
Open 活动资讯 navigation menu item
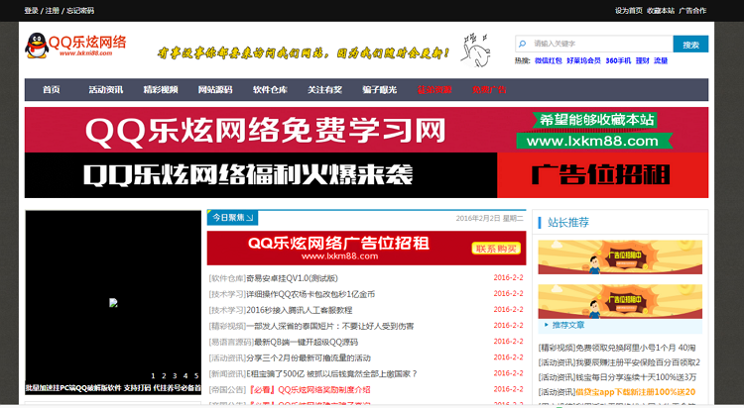(106, 89)
